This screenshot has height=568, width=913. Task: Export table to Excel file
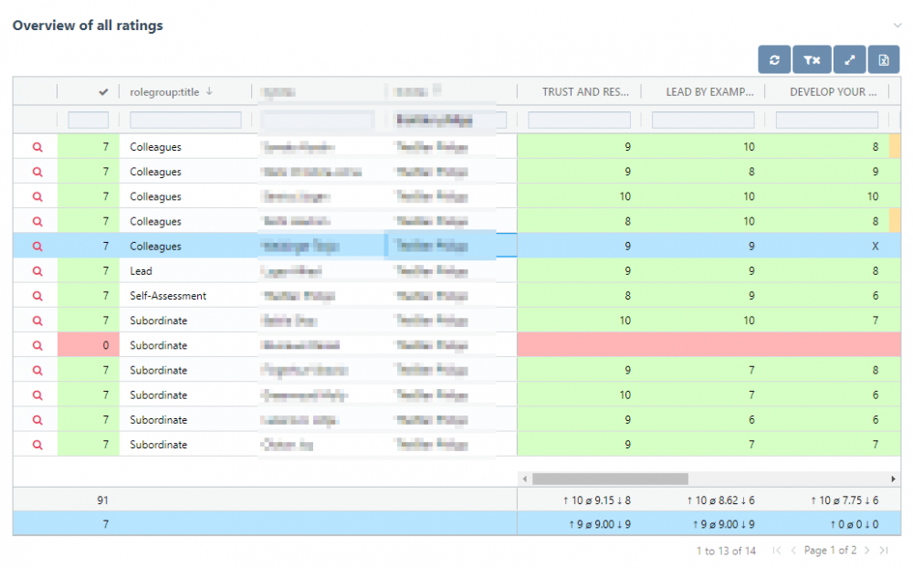[x=884, y=59]
